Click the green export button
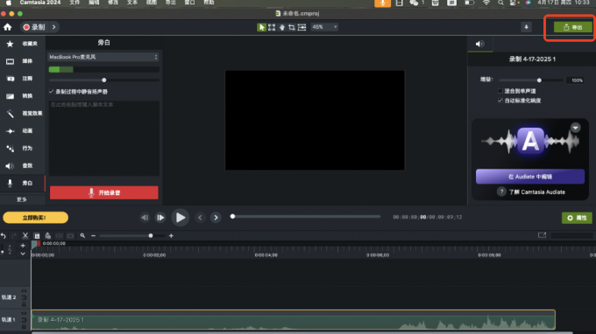Viewport: 596px width, 334px height. 573,27
